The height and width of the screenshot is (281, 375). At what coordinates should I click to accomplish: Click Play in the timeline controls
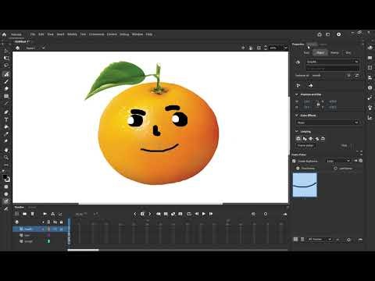tap(204, 214)
